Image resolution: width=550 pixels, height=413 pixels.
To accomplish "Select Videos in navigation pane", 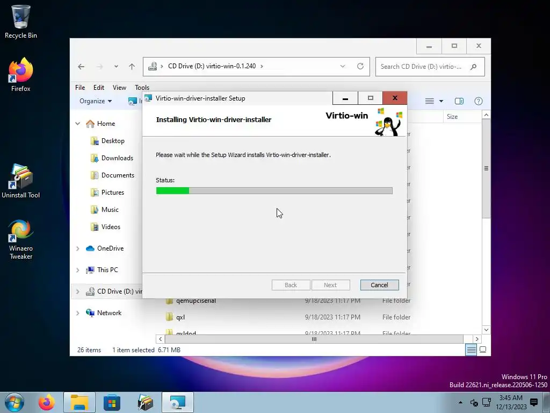I will click(x=111, y=227).
